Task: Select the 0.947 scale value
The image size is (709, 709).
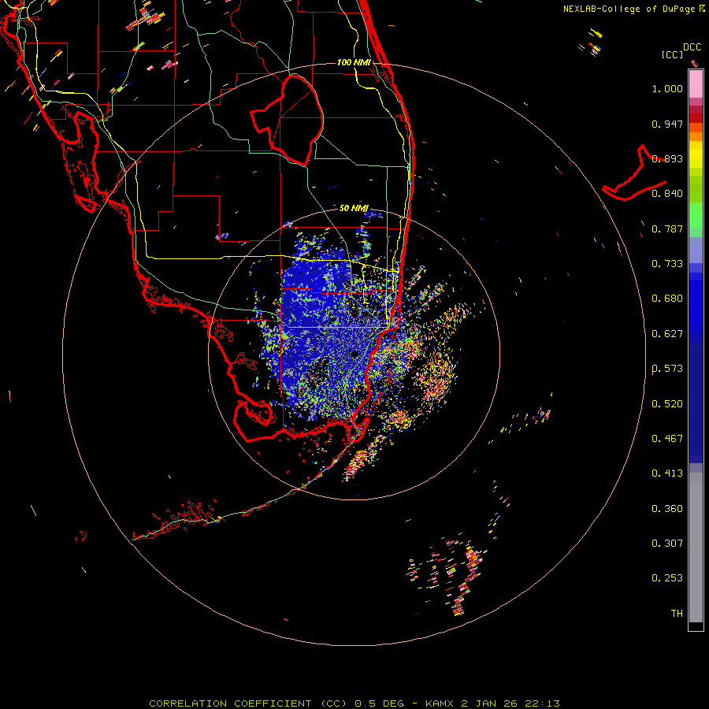Action: coord(667,124)
